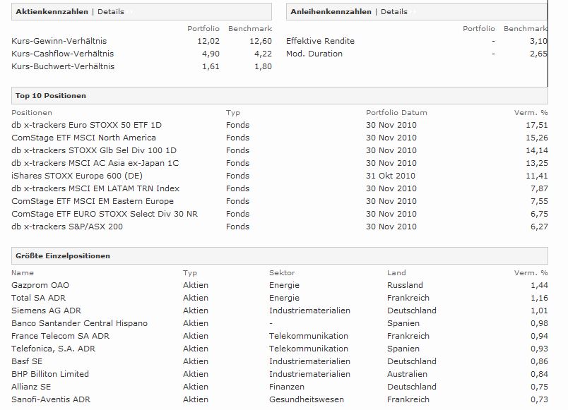568x410 pixels.
Task: Click the 6,27 percentage for S&P/ASX 200
Action: [x=539, y=226]
